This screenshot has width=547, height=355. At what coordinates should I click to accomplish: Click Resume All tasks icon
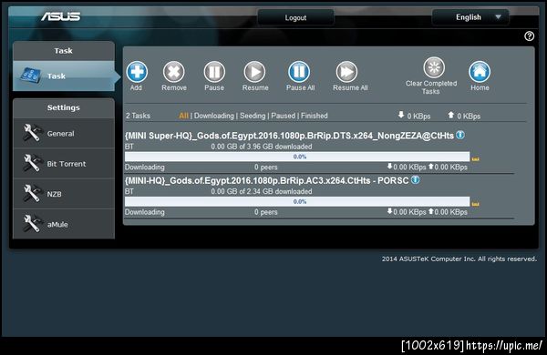pos(346,72)
